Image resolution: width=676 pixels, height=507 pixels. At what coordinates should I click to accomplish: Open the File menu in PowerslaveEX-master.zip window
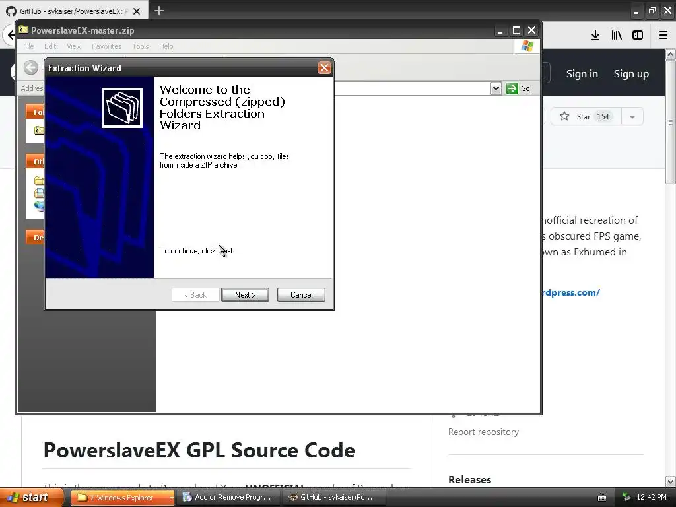28,46
